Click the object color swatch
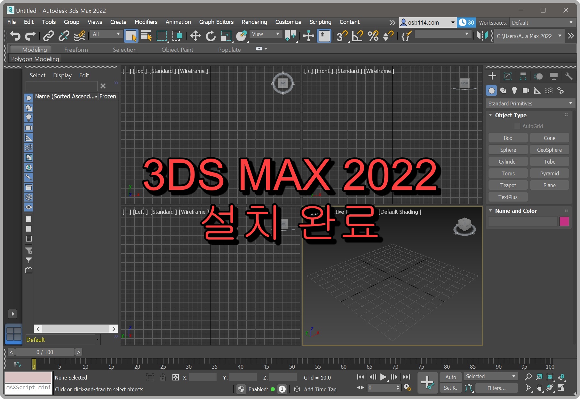Viewport: 580px width, 399px height. pos(565,221)
